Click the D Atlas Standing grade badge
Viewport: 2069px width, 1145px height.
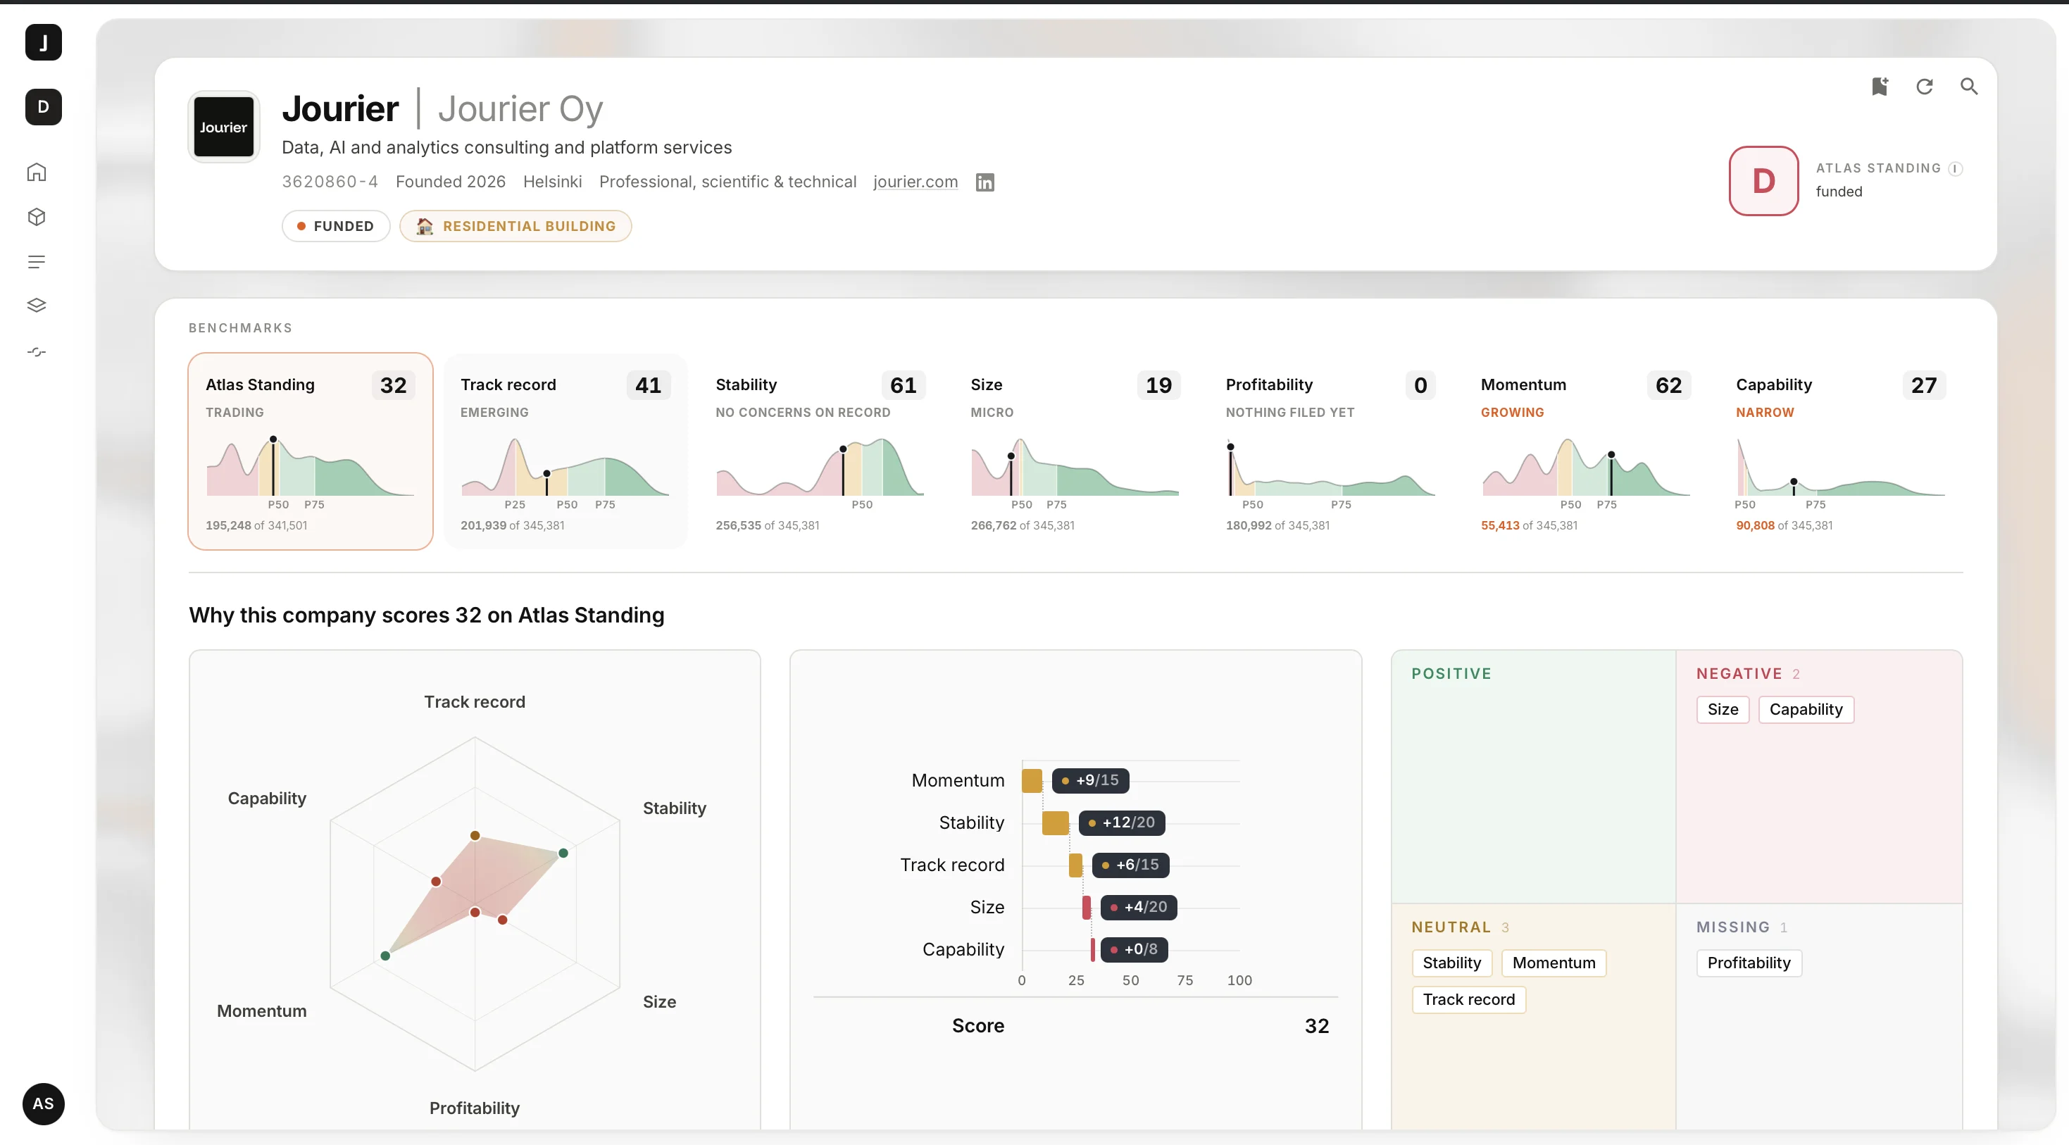(1764, 181)
